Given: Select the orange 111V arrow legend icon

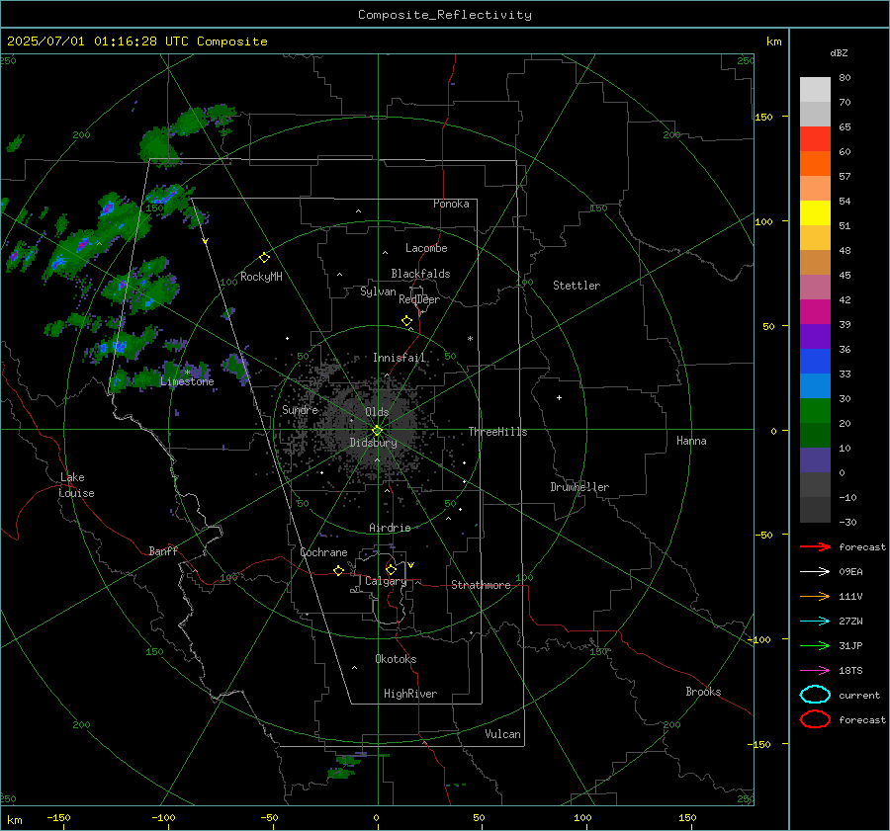Looking at the screenshot, I should (815, 596).
